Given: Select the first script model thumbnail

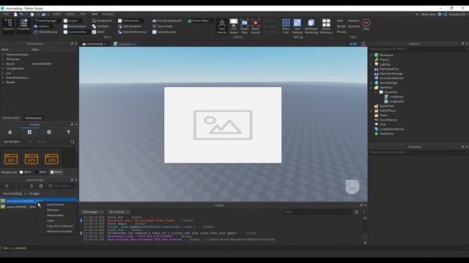Looking at the screenshot, I should tap(11, 159).
